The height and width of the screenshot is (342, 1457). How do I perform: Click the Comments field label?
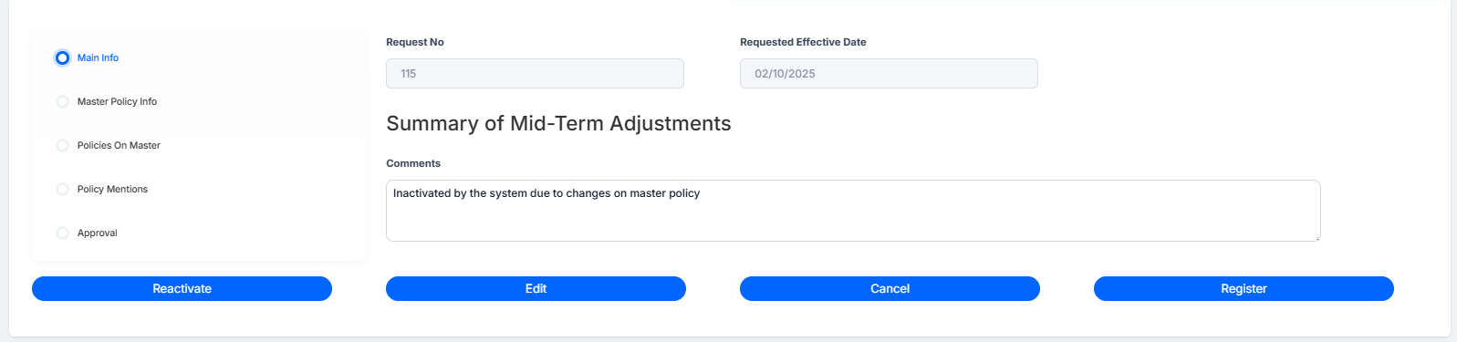[x=413, y=163]
